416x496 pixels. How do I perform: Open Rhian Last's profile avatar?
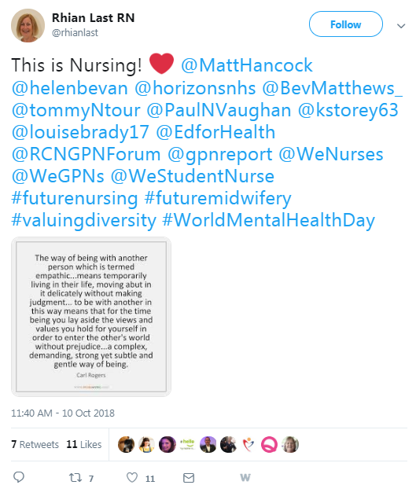[28, 25]
